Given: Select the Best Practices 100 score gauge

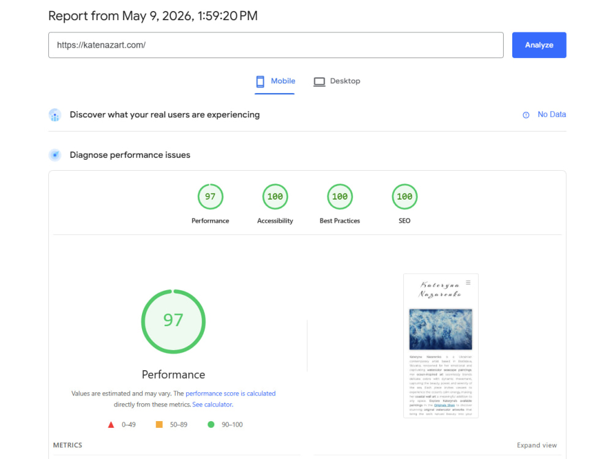Looking at the screenshot, I should pyautogui.click(x=340, y=196).
